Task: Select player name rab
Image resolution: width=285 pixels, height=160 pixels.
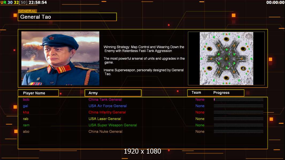Action: point(26,119)
